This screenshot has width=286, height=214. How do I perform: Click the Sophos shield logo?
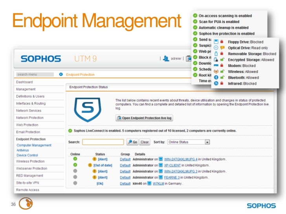coord(88,109)
